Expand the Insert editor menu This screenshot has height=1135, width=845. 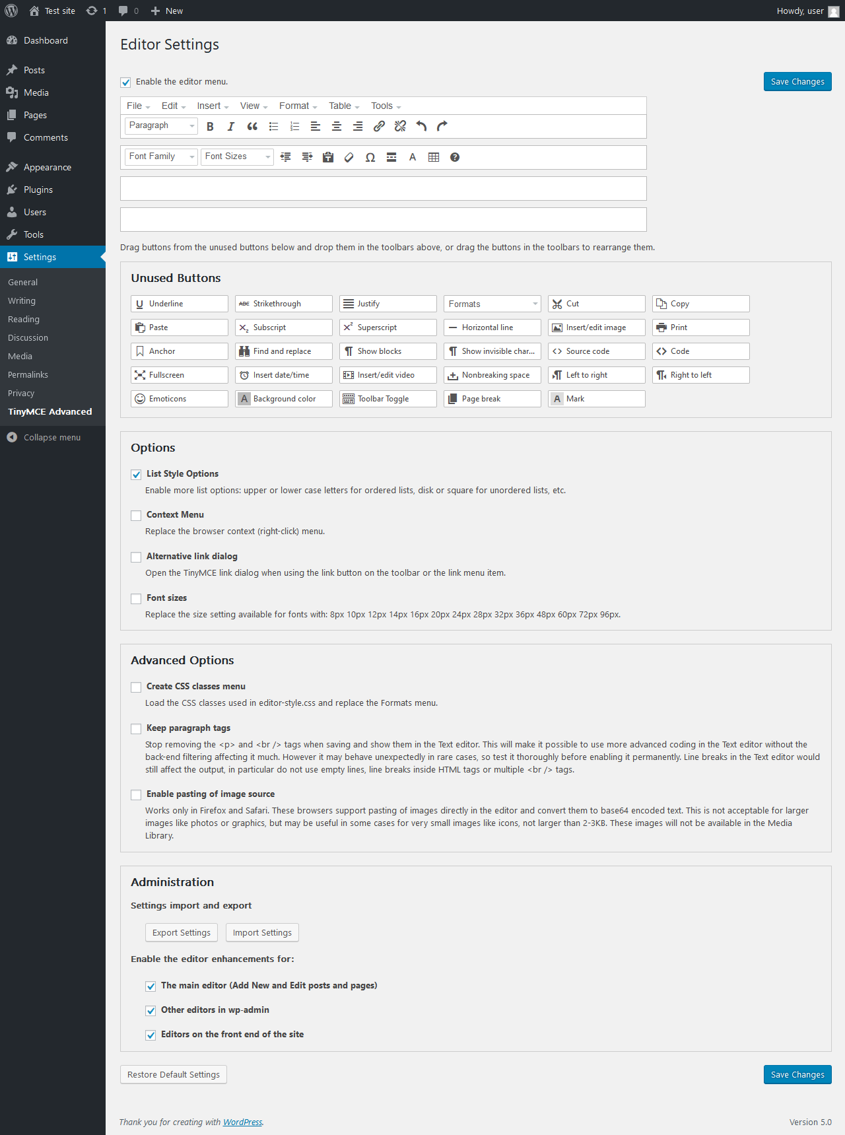point(213,106)
